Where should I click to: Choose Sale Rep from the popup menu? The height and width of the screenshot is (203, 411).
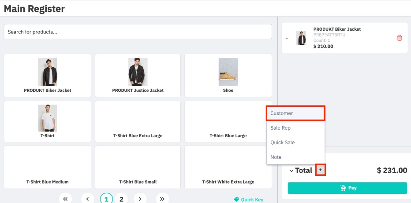(x=295, y=128)
